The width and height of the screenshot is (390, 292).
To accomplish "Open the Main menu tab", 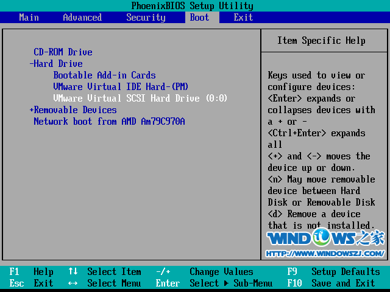I will click(29, 18).
